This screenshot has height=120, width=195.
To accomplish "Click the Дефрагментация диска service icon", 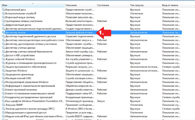I will 3,25.
